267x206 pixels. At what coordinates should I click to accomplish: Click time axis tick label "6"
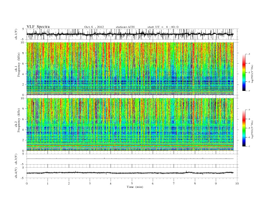153,183
